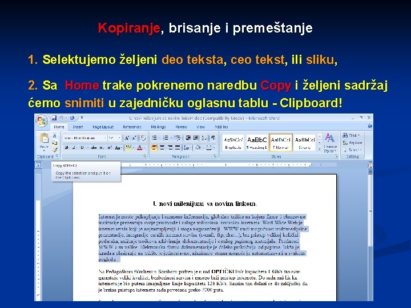Apply red font color
This screenshot has width=411, height=308.
tap(139, 148)
